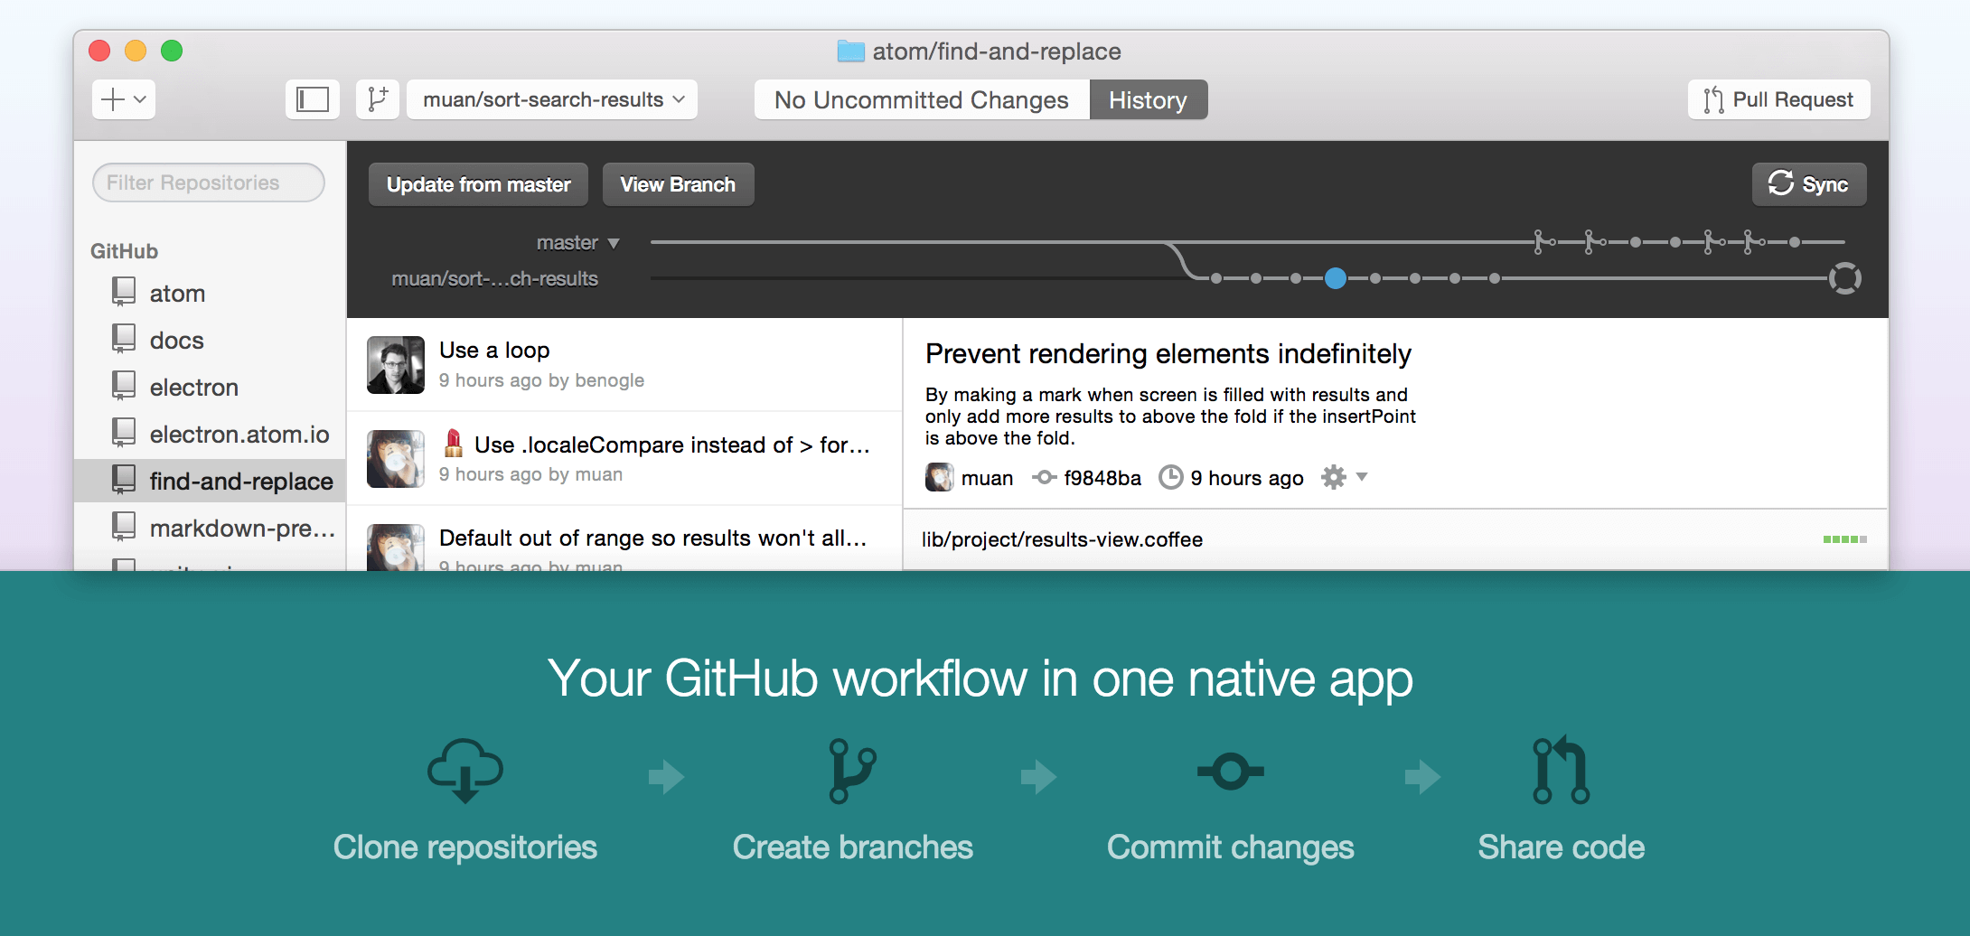The image size is (1970, 936).
Task: Select the highlighted blue commit dot
Action: point(1336,278)
